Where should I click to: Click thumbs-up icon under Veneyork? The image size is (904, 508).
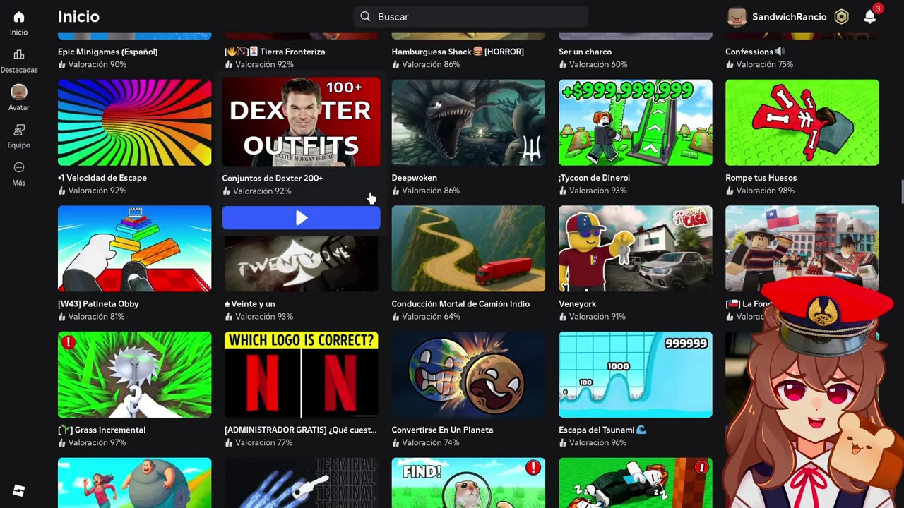click(563, 317)
